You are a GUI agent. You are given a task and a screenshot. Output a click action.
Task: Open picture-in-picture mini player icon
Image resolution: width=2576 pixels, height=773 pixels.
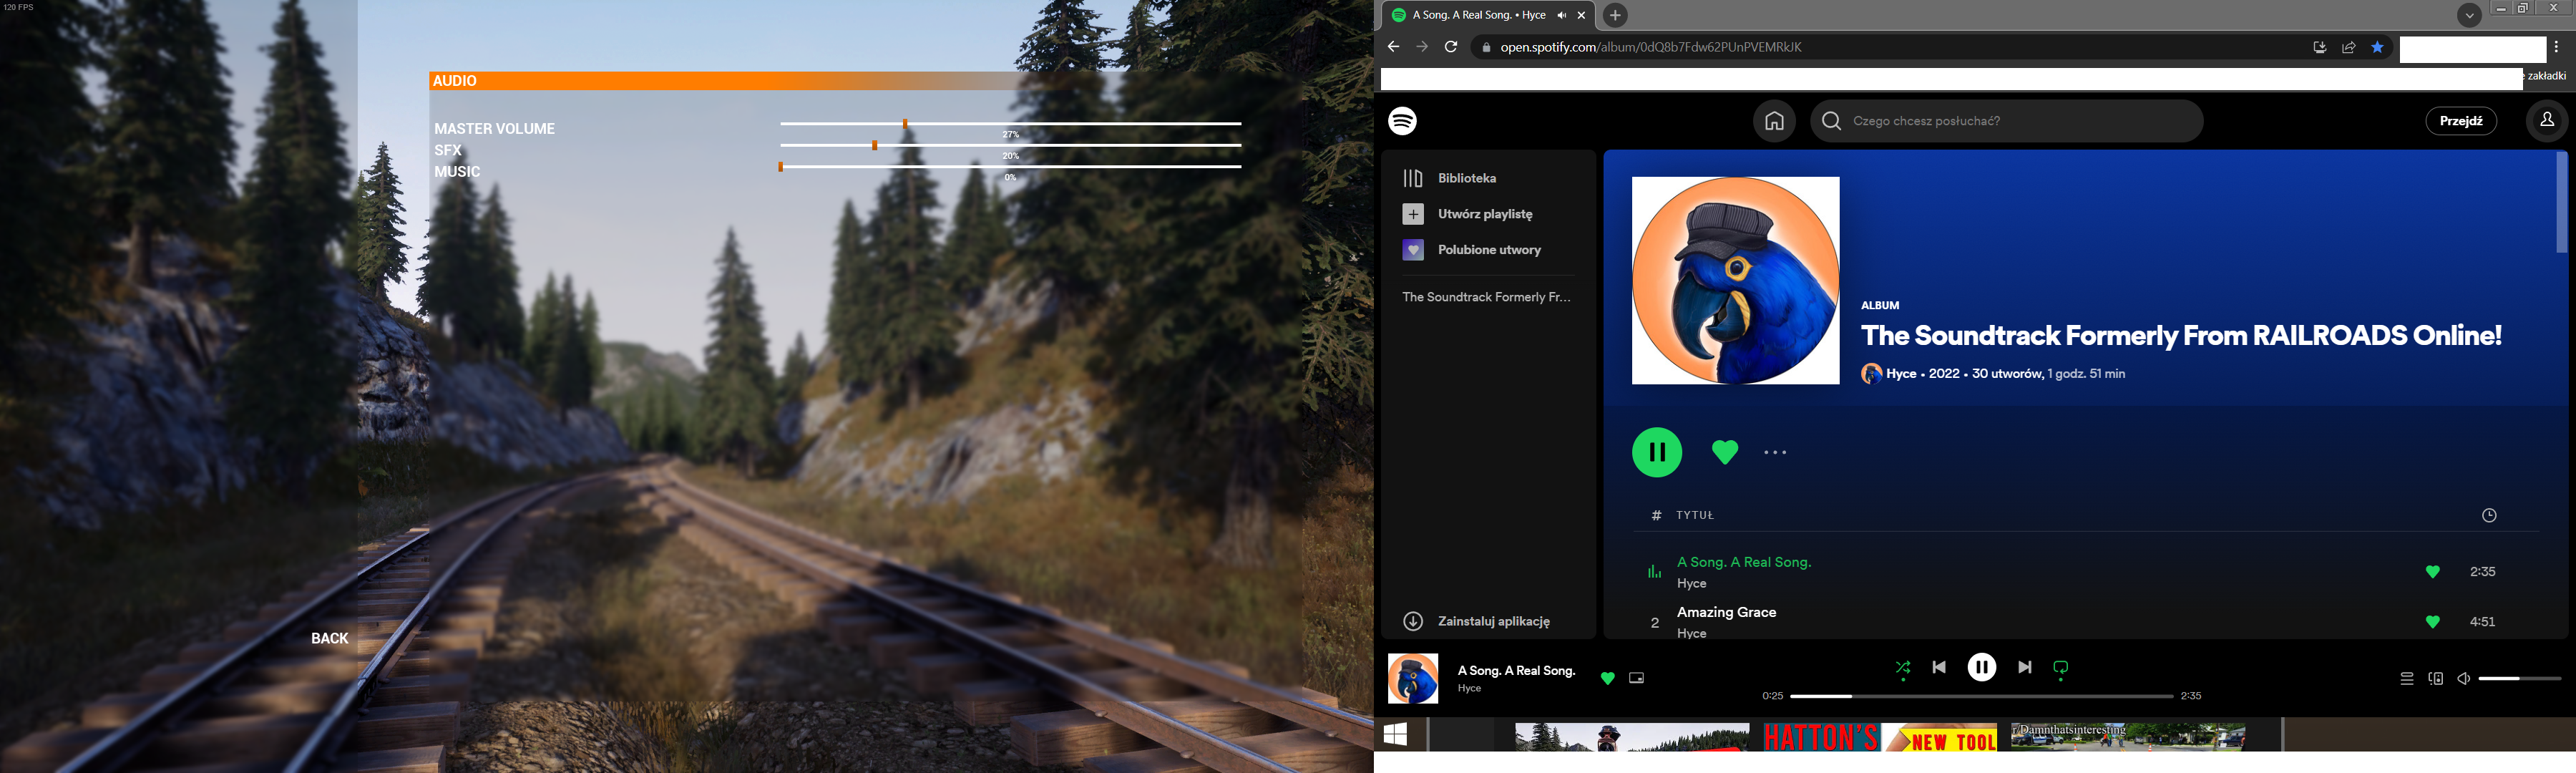[1636, 678]
